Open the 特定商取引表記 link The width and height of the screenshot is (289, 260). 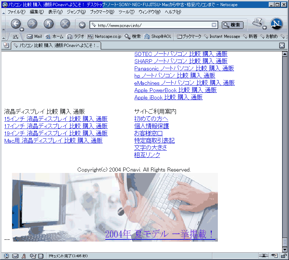pos(155,140)
